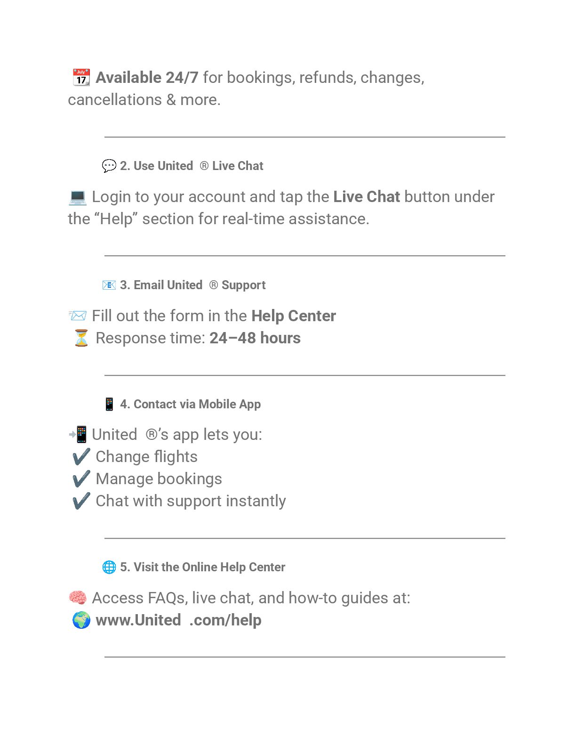576x746 pixels.
Task: Click the incoming envelope emoji before Fill out
Action: coord(77,316)
